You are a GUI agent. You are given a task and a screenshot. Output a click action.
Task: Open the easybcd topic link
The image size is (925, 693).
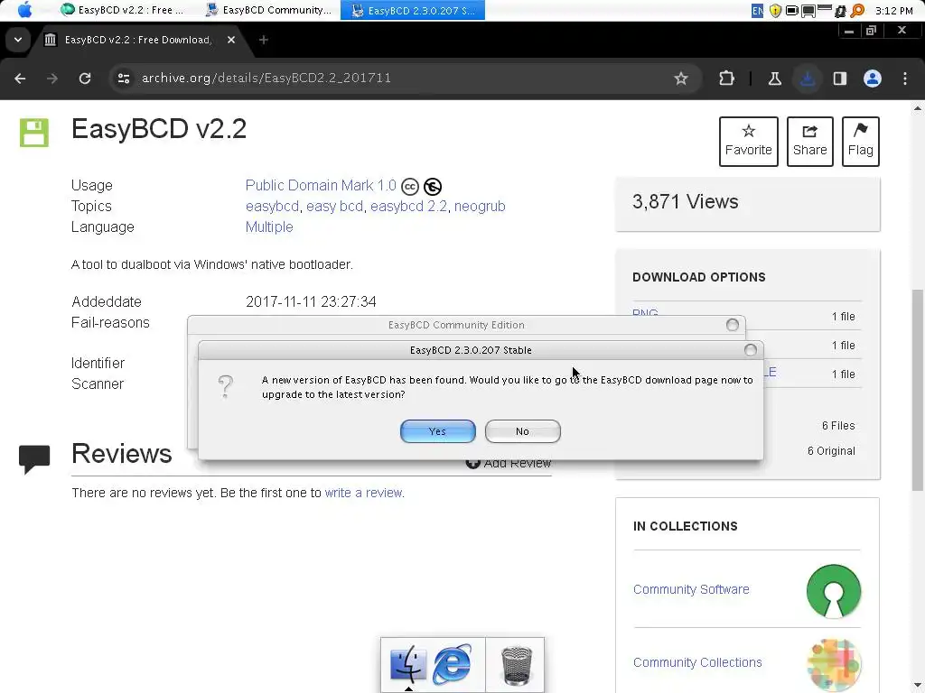(x=272, y=207)
